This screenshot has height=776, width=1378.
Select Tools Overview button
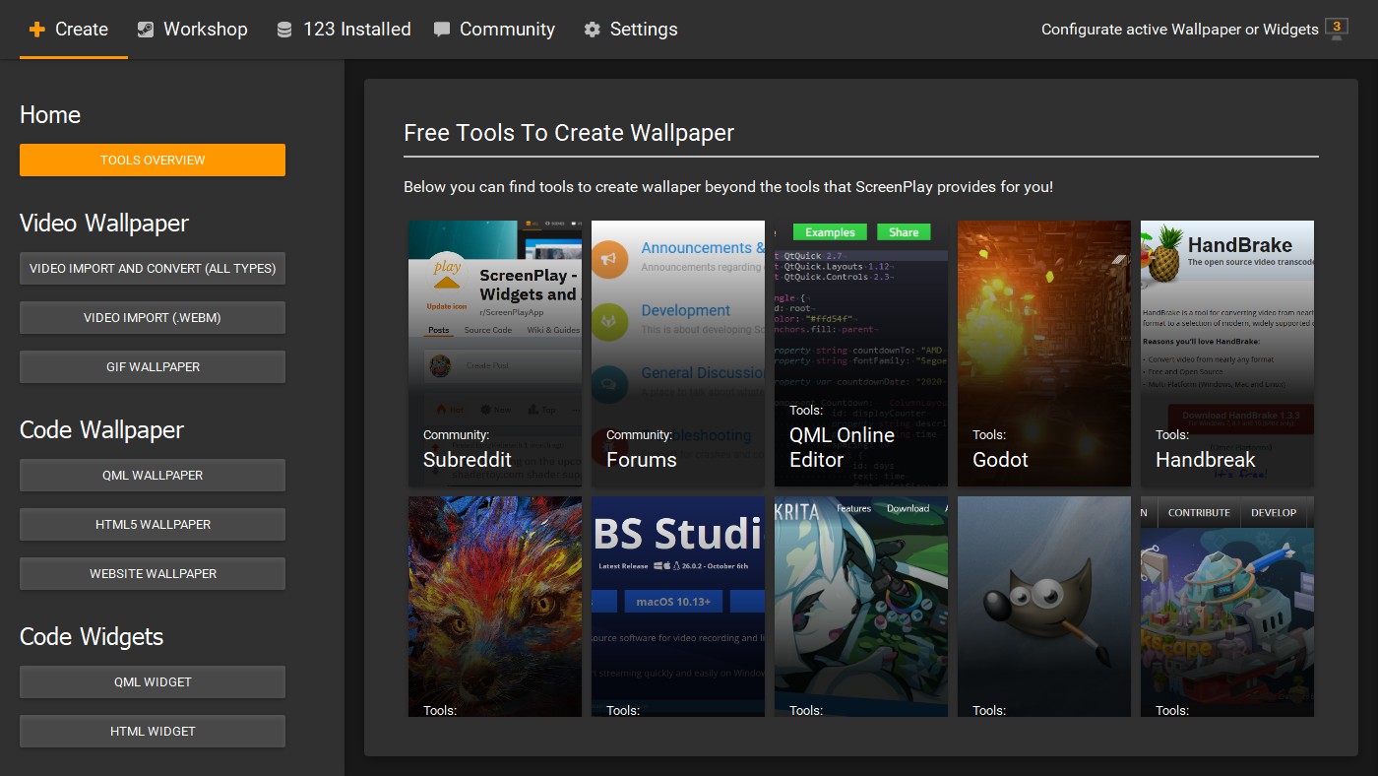[x=153, y=160]
